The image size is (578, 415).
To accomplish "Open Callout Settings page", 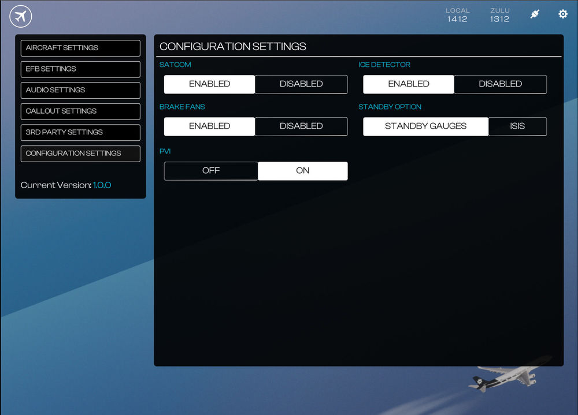I will coord(80,111).
